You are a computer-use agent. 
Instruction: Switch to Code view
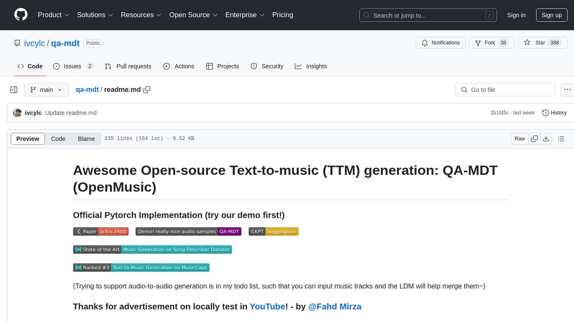point(58,139)
